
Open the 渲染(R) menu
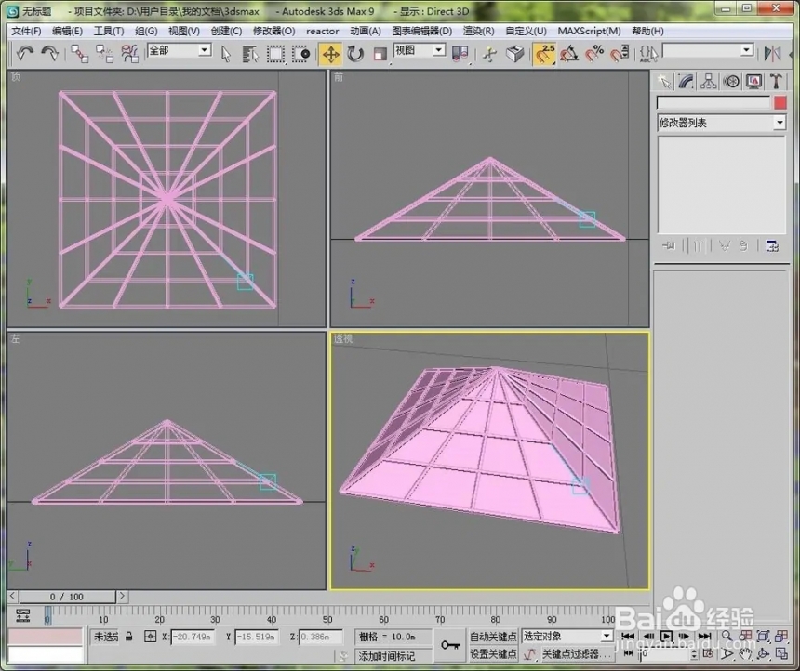coord(478,31)
